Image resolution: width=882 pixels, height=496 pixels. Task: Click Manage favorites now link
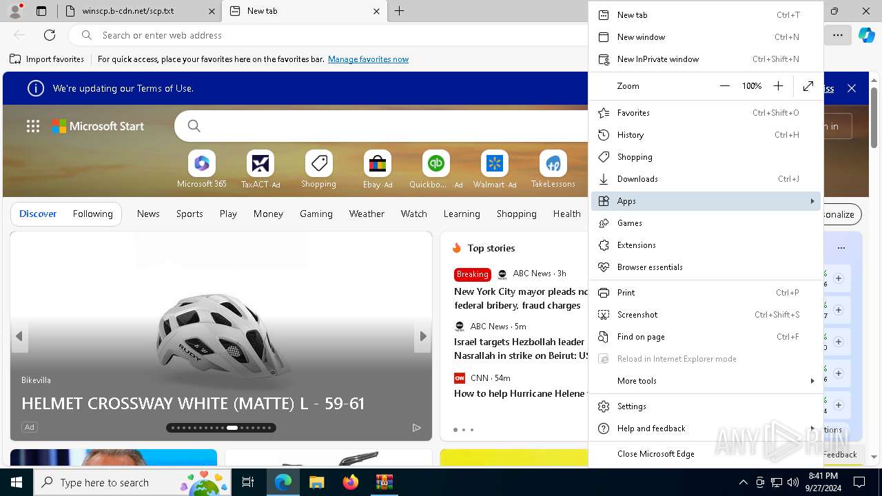tap(368, 59)
